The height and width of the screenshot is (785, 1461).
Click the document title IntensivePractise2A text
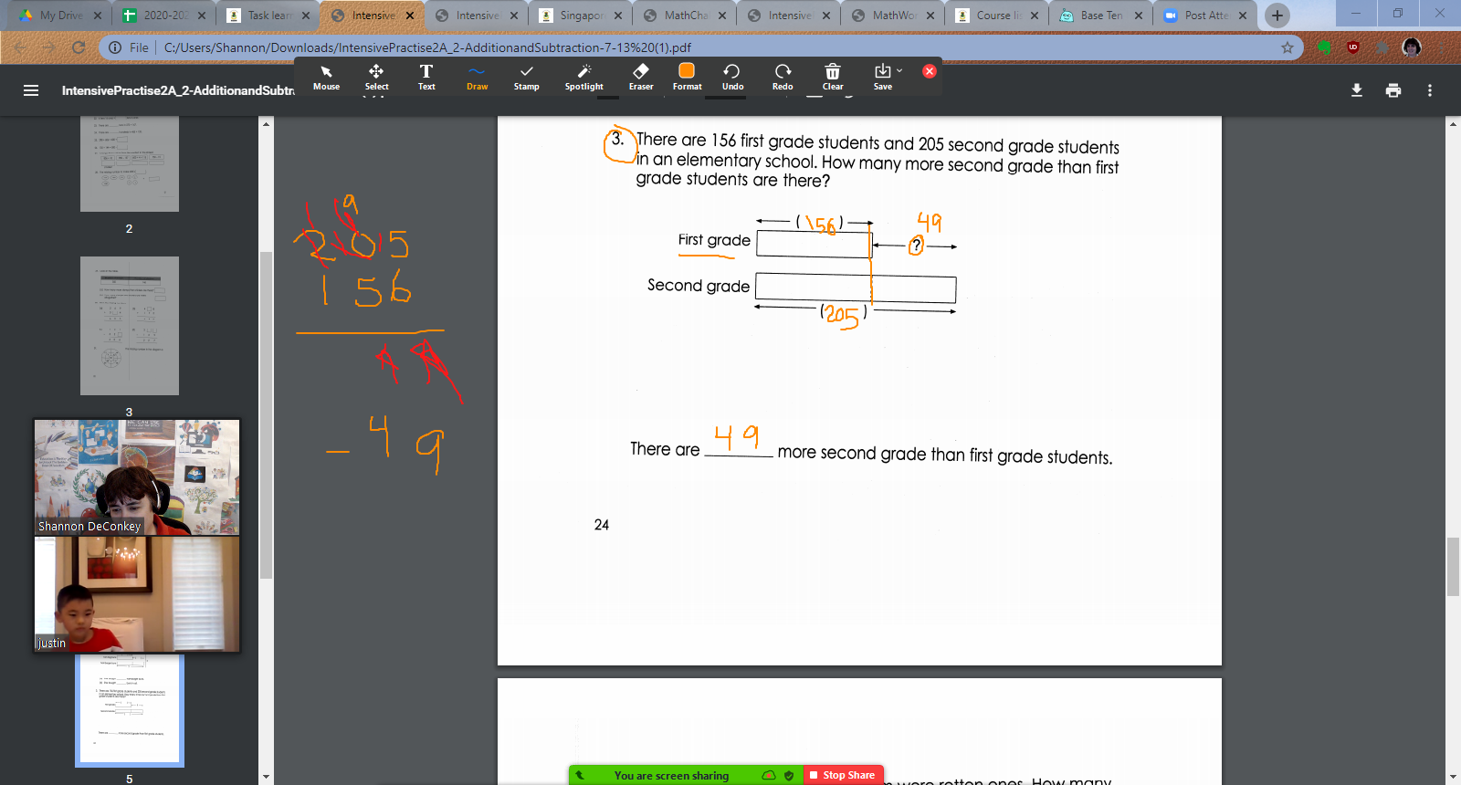[x=178, y=90]
